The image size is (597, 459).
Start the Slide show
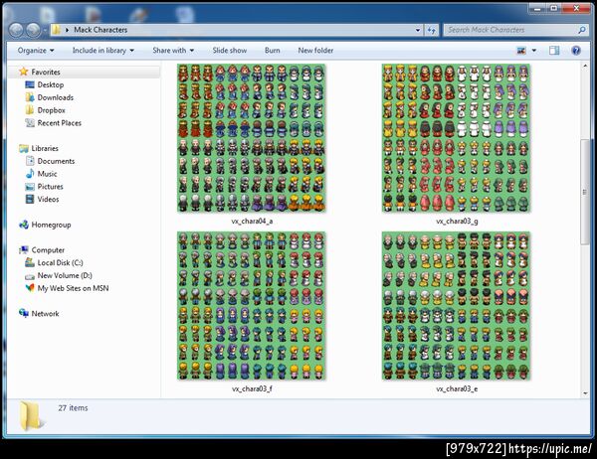(x=230, y=51)
